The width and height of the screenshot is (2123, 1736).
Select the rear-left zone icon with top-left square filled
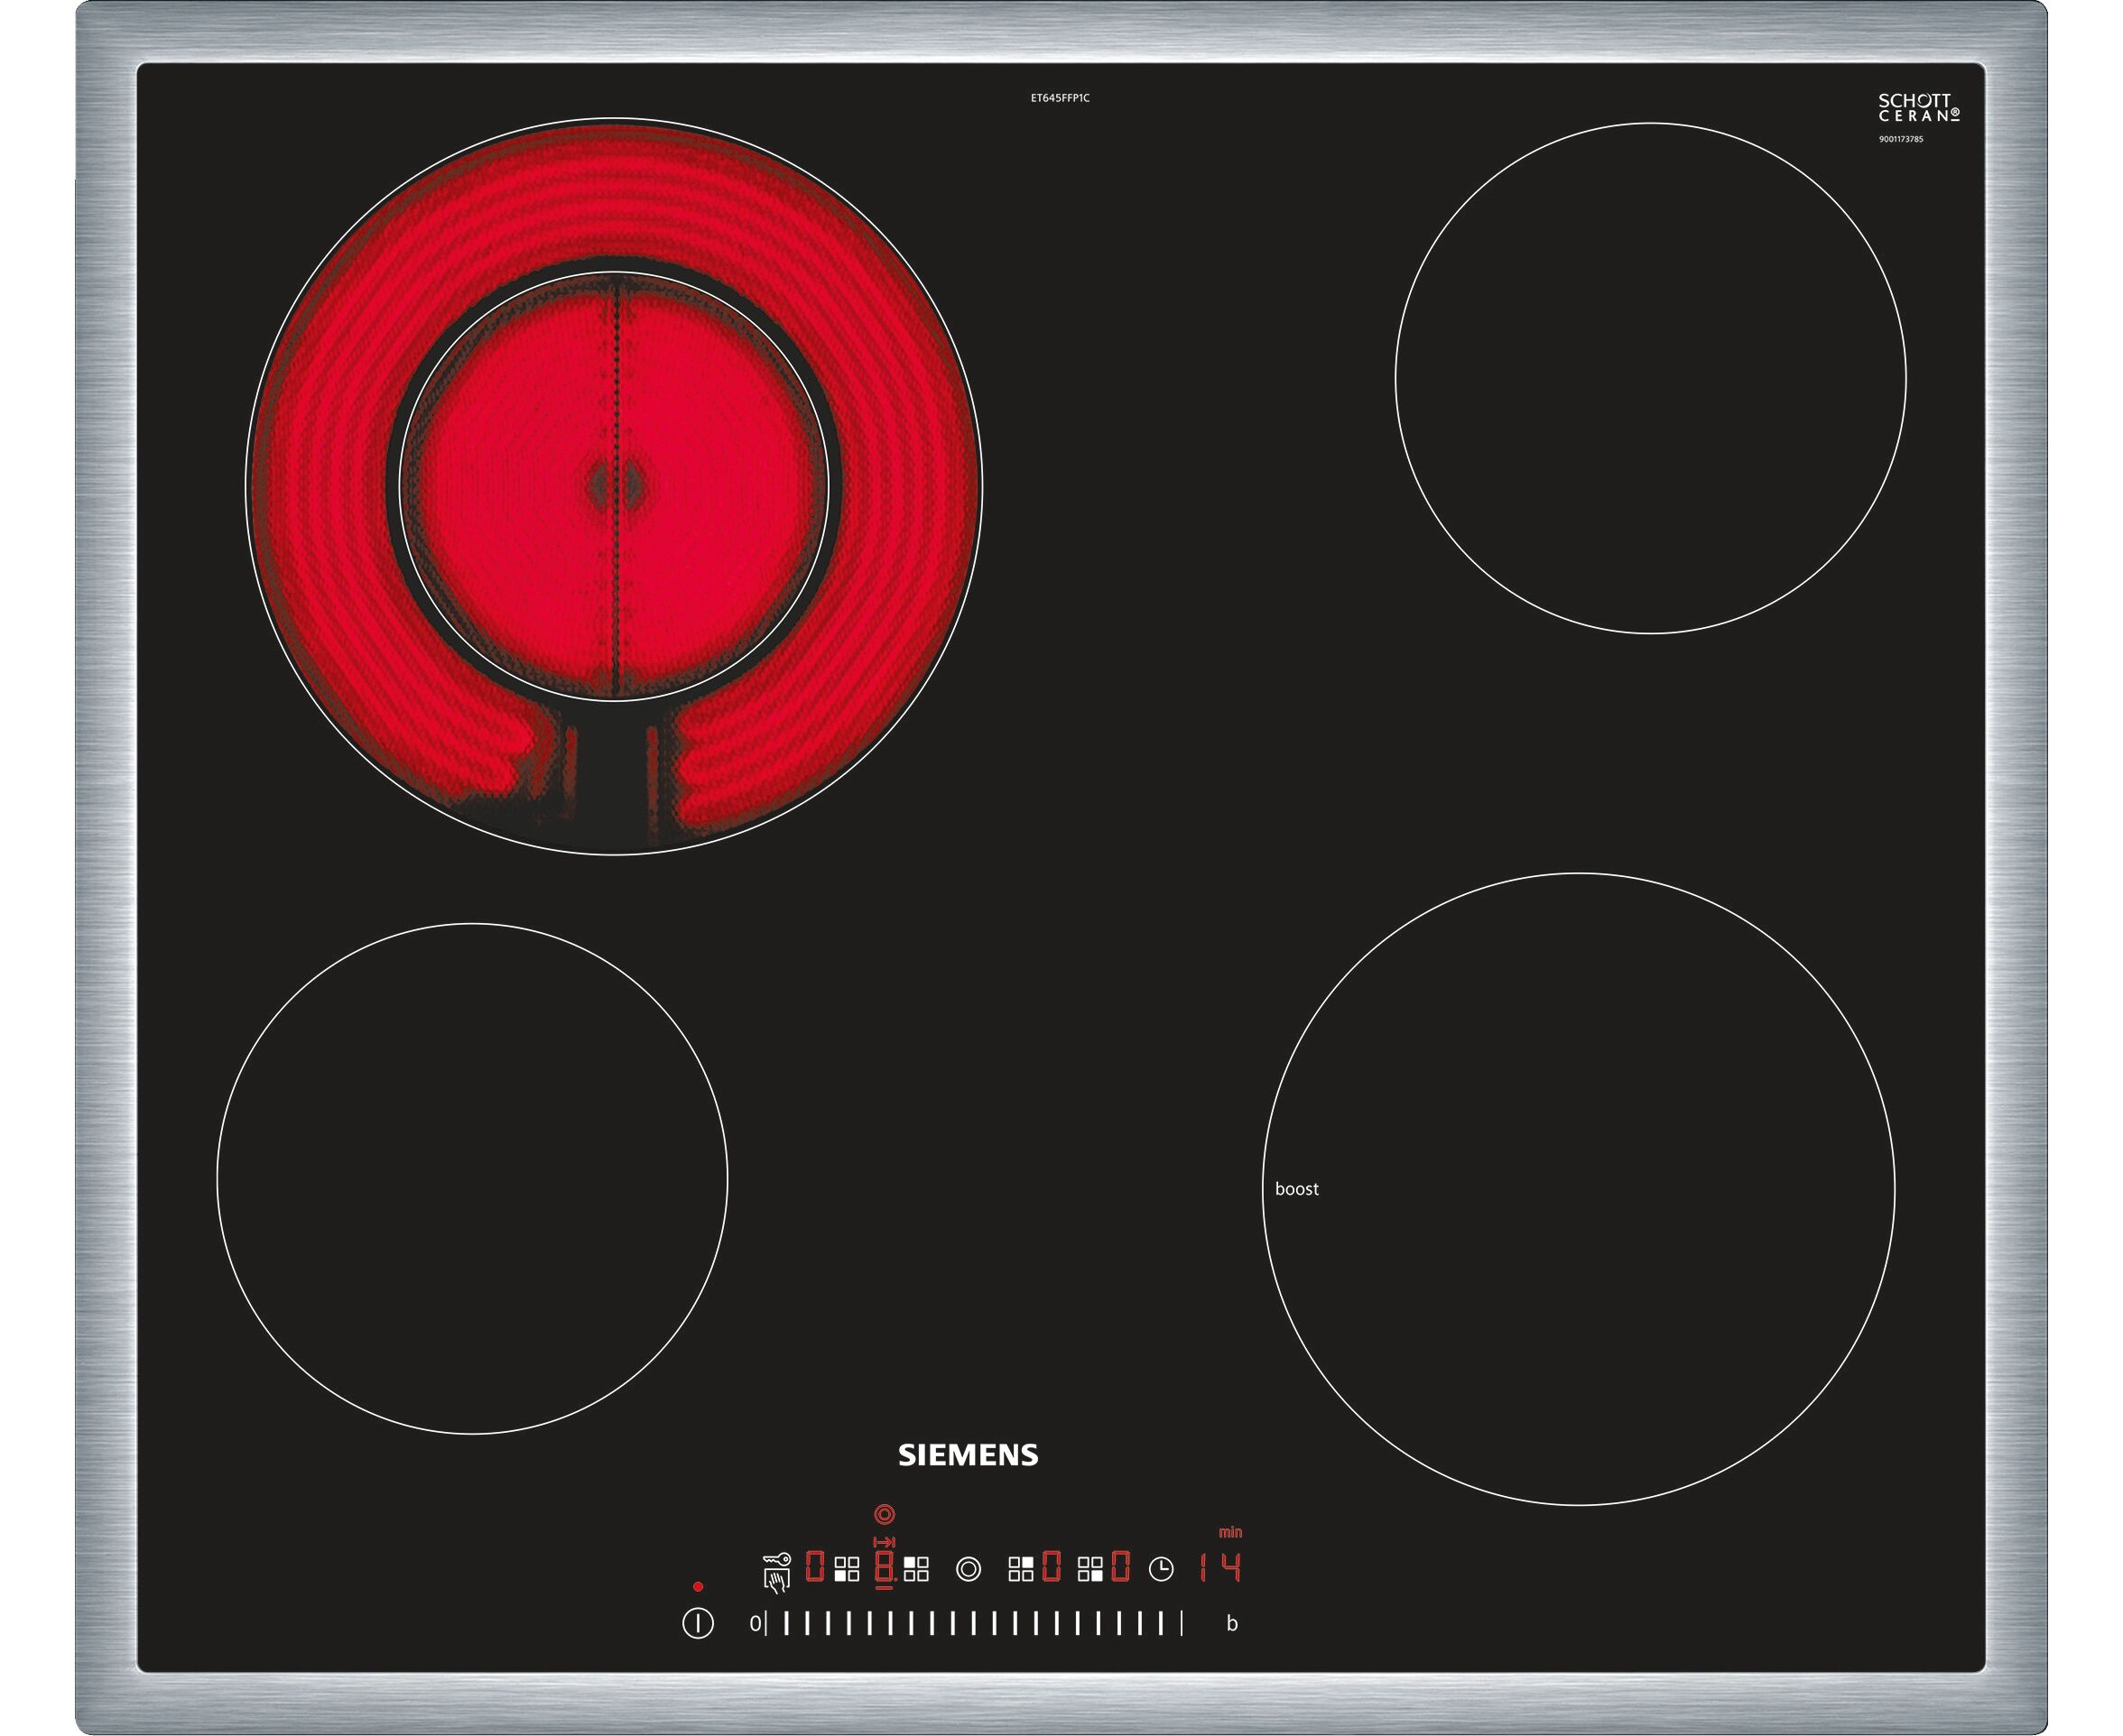click(916, 1569)
